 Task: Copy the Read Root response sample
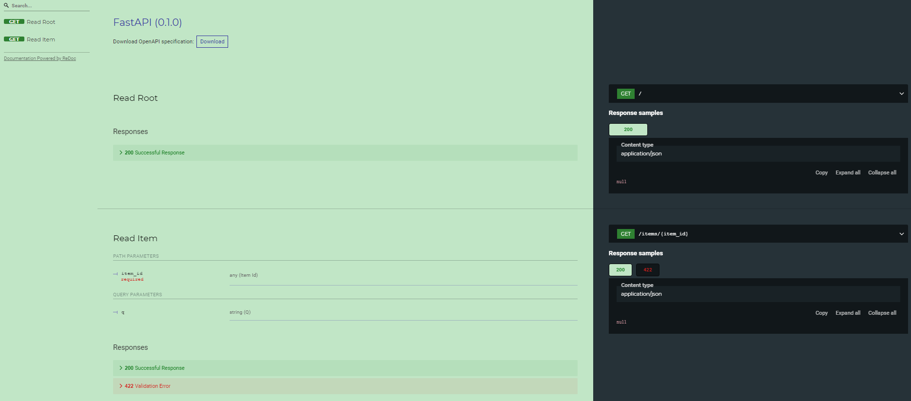(821, 172)
